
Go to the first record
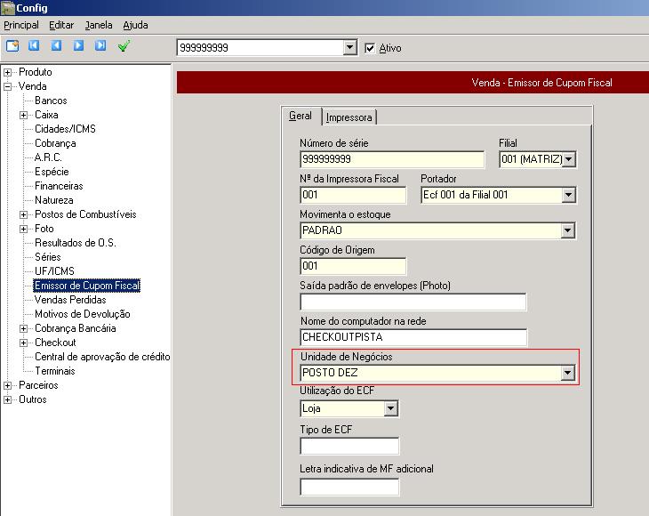[34, 46]
